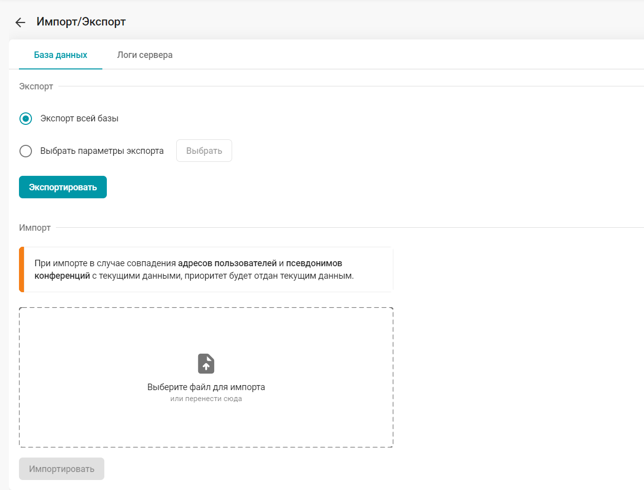The width and height of the screenshot is (644, 490).
Task: Click the Импортировать button
Action: (61, 469)
